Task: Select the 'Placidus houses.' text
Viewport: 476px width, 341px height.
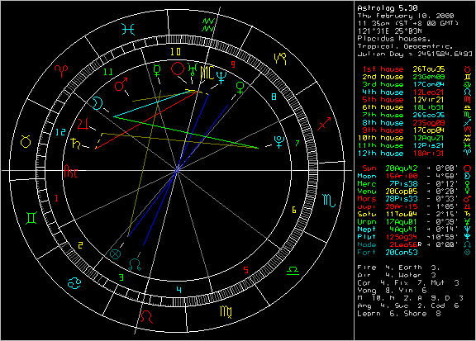Action: click(394, 39)
